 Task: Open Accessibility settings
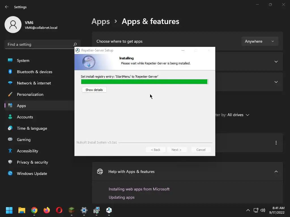click(40, 151)
